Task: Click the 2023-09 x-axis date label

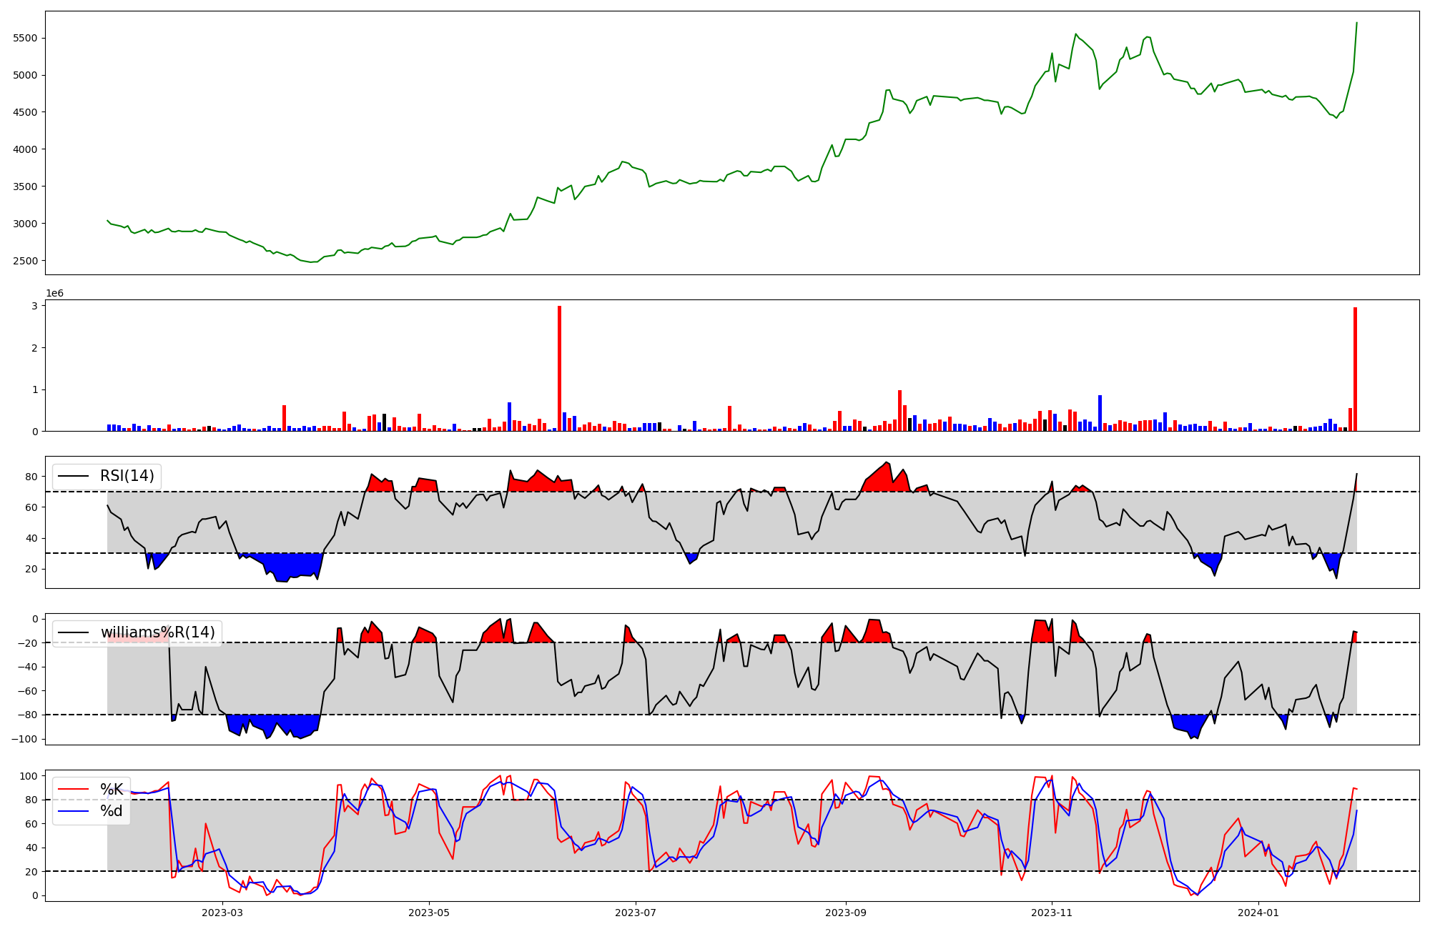Action: pyautogui.click(x=846, y=913)
